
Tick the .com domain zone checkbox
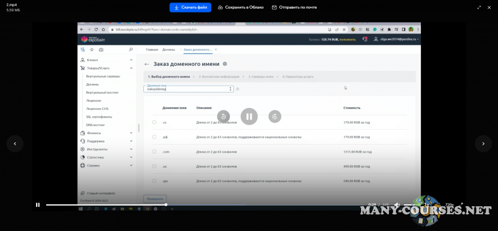pyautogui.click(x=154, y=152)
